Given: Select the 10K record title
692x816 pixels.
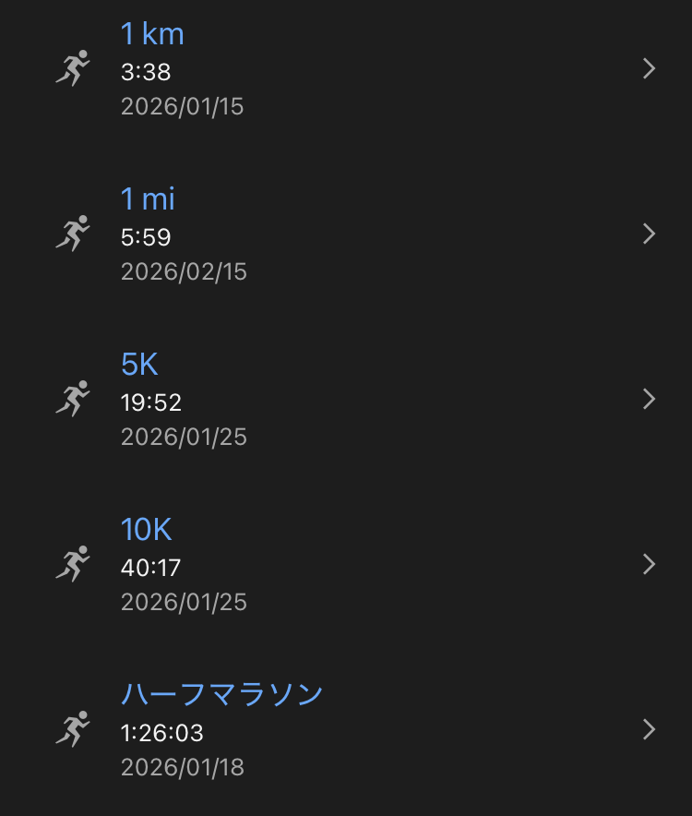Looking at the screenshot, I should (x=147, y=530).
